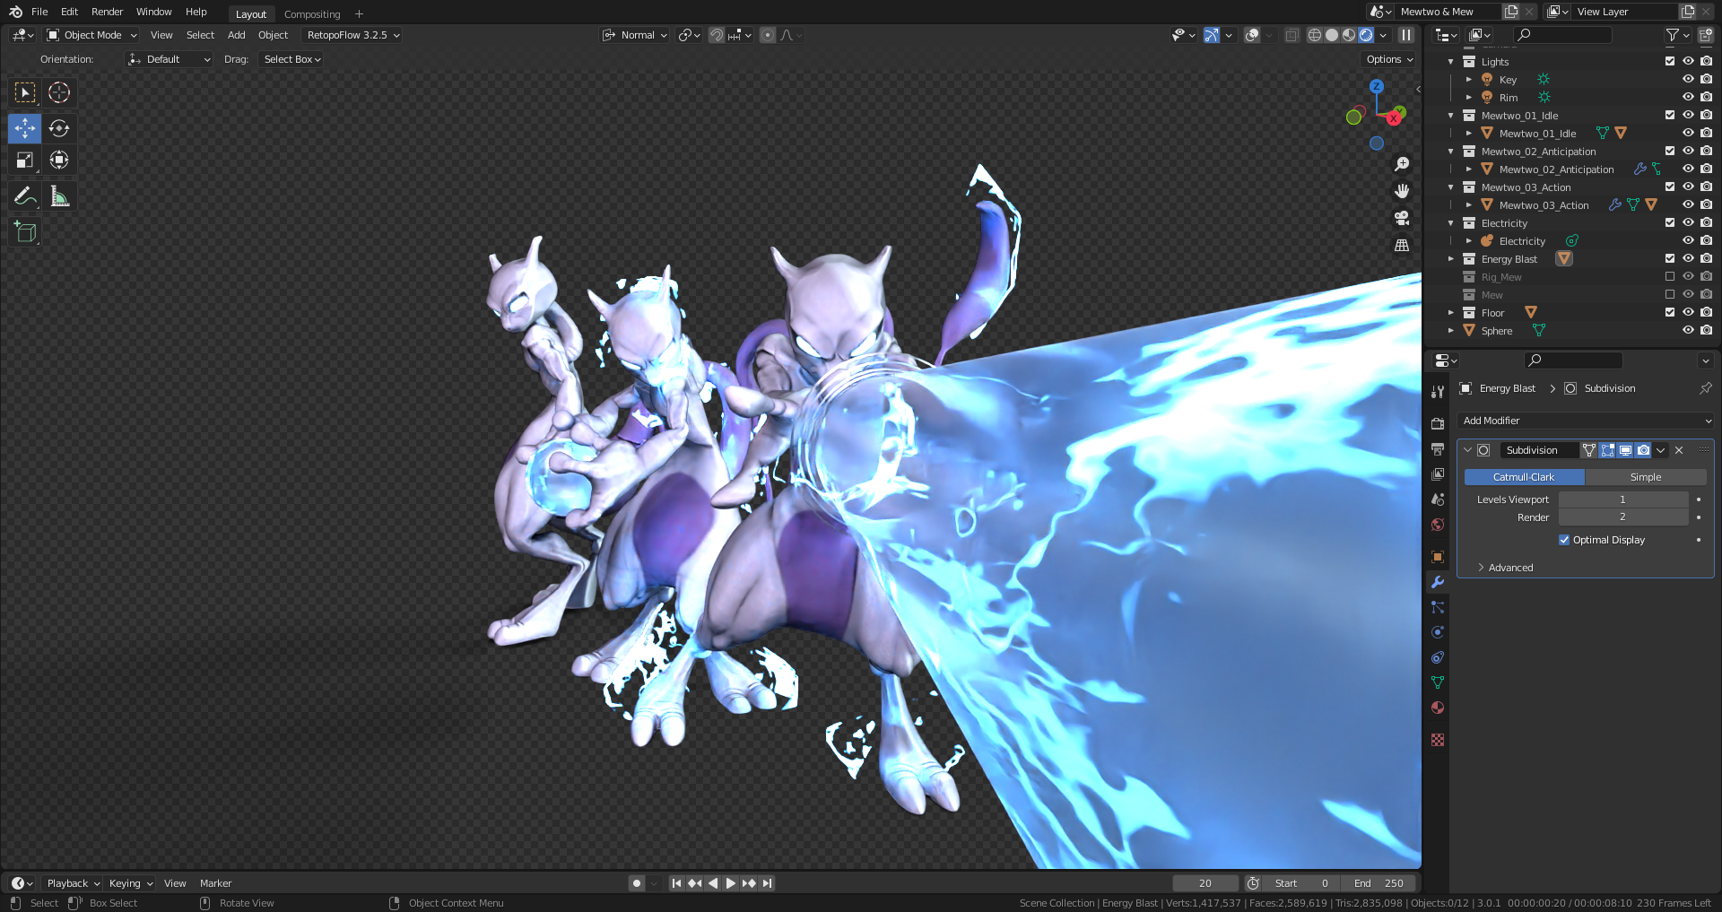
Task: Switch perspective/orthographic grid icon
Action: (1402, 245)
